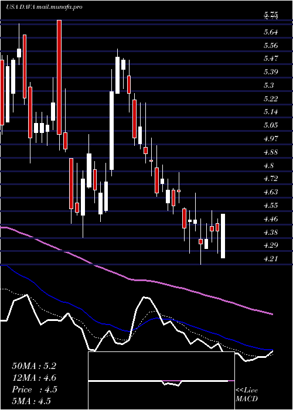Click the '12MA : 4.6' legend text

click(x=34, y=378)
